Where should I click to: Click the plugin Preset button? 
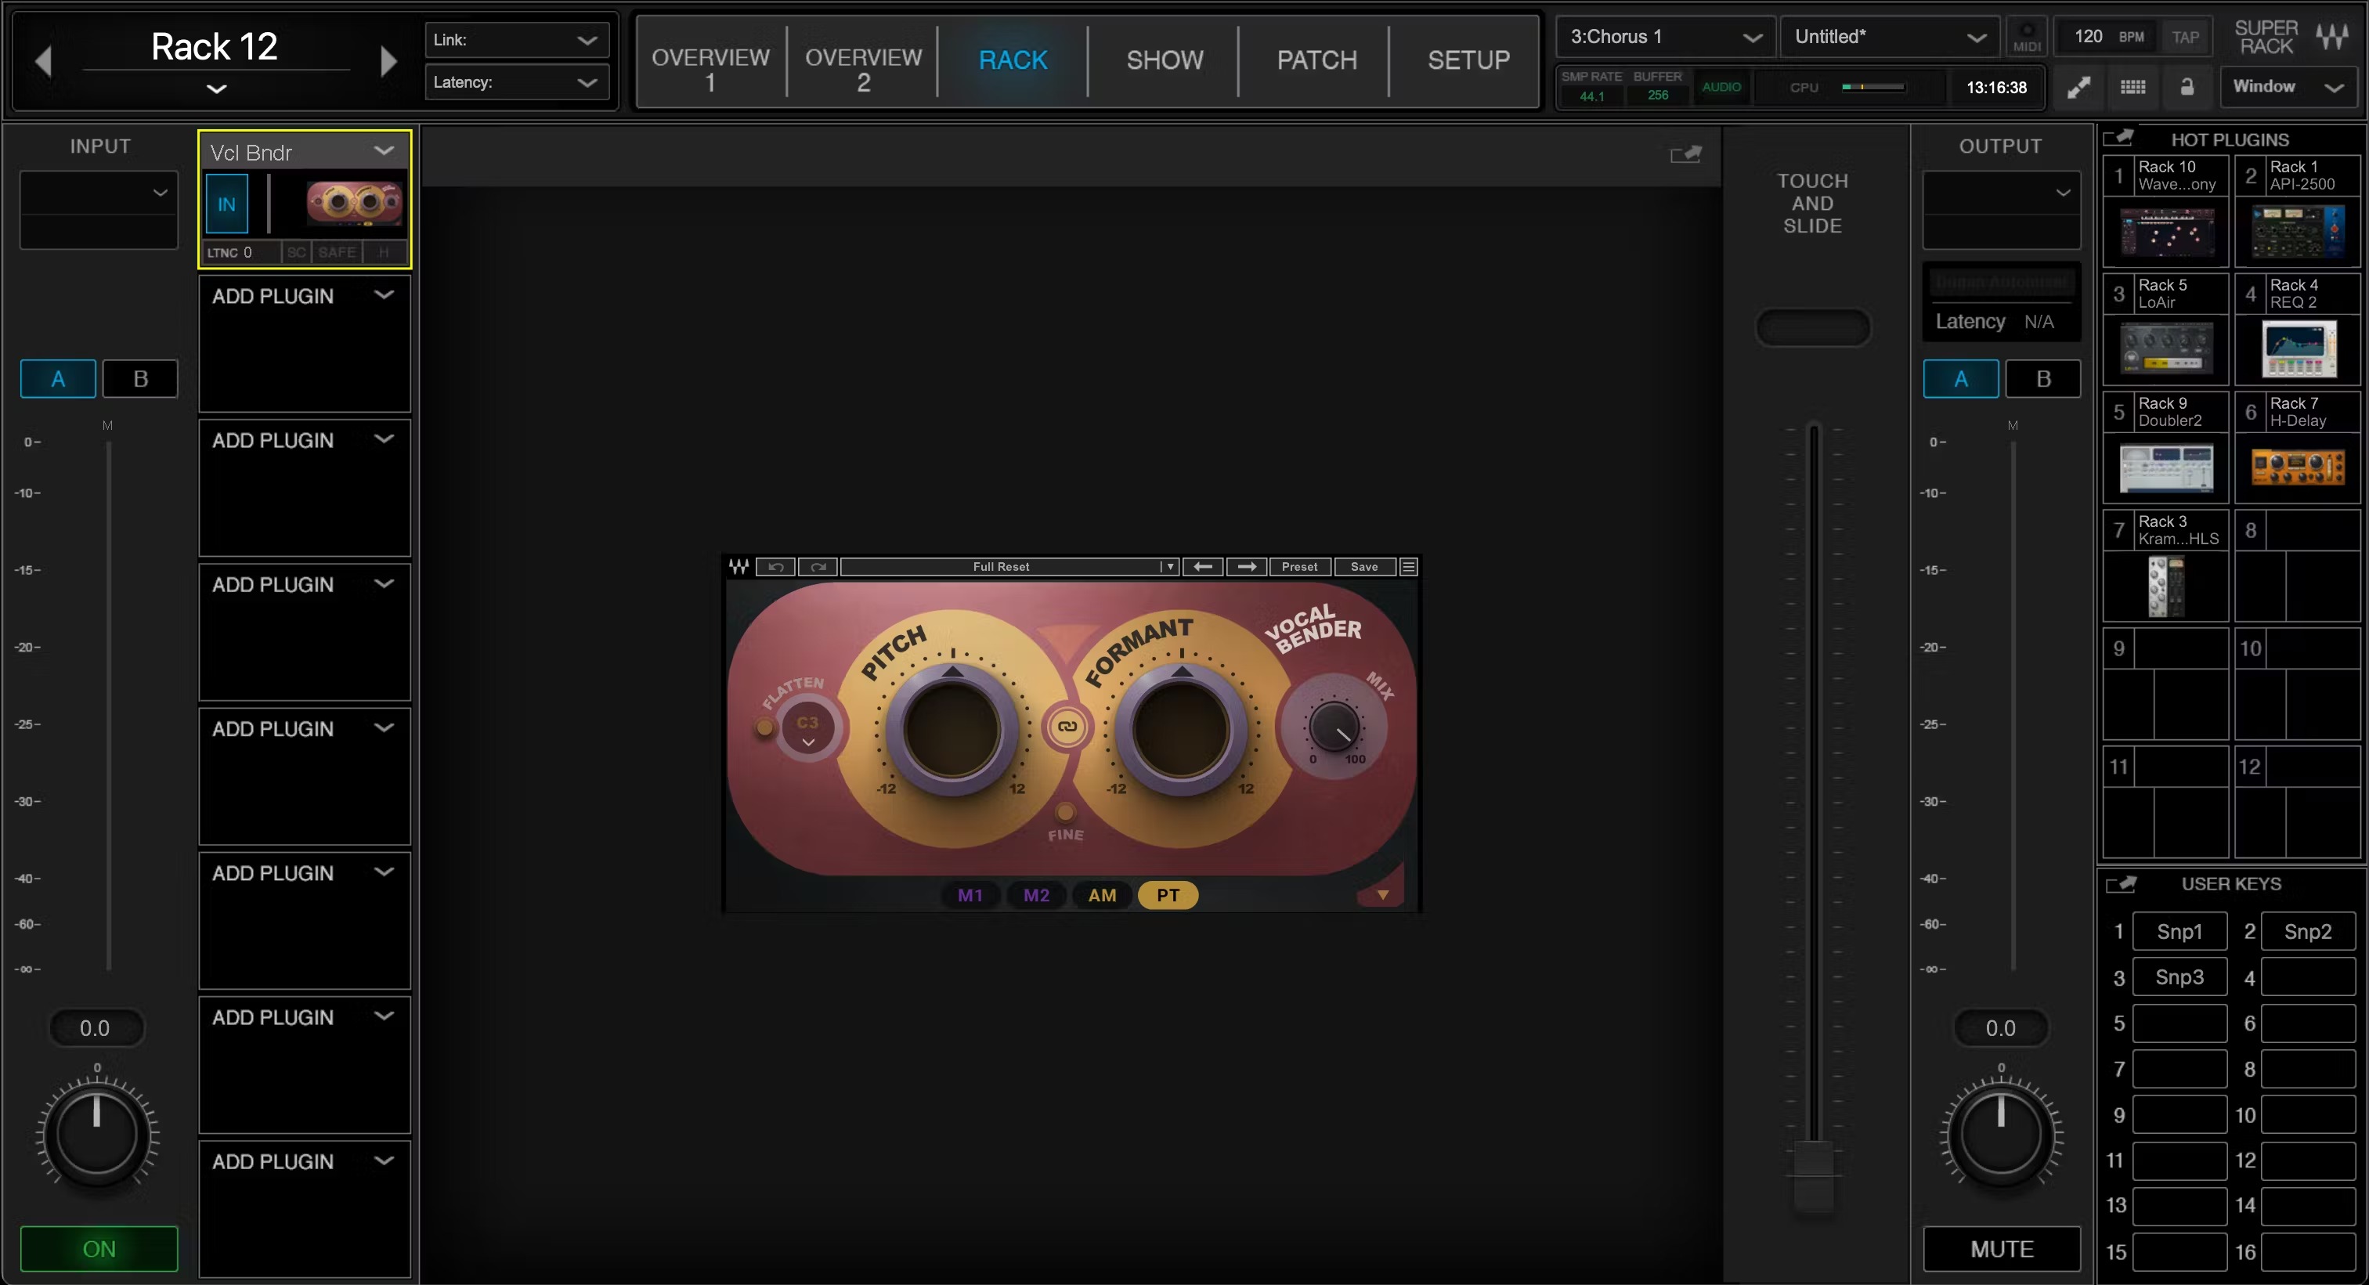click(1299, 567)
